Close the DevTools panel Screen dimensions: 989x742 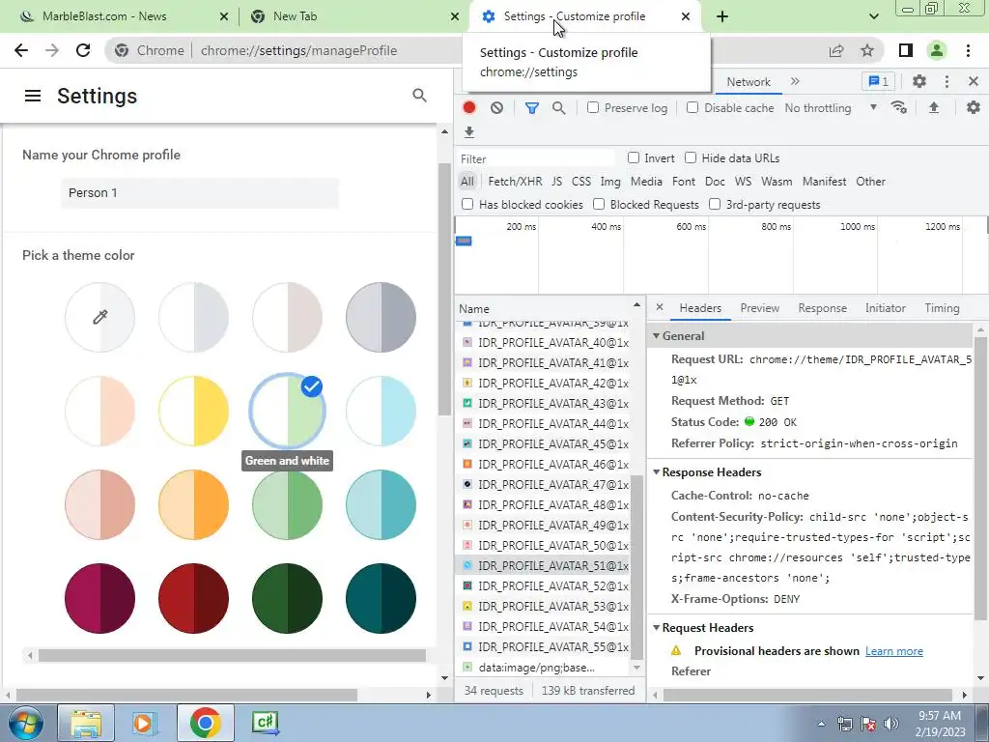pos(974,81)
